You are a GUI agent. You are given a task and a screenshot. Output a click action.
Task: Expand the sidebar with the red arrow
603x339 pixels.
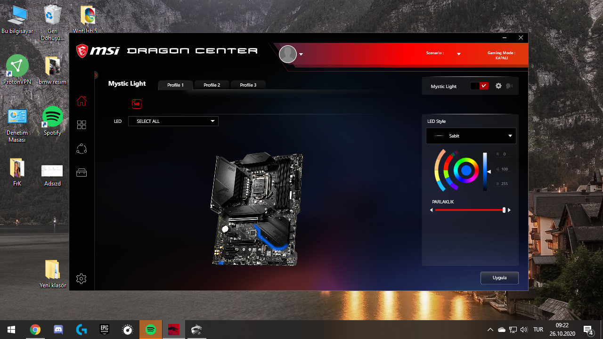pos(96,75)
